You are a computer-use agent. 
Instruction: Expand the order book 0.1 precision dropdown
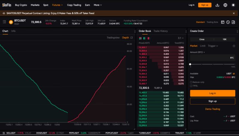click(180, 38)
